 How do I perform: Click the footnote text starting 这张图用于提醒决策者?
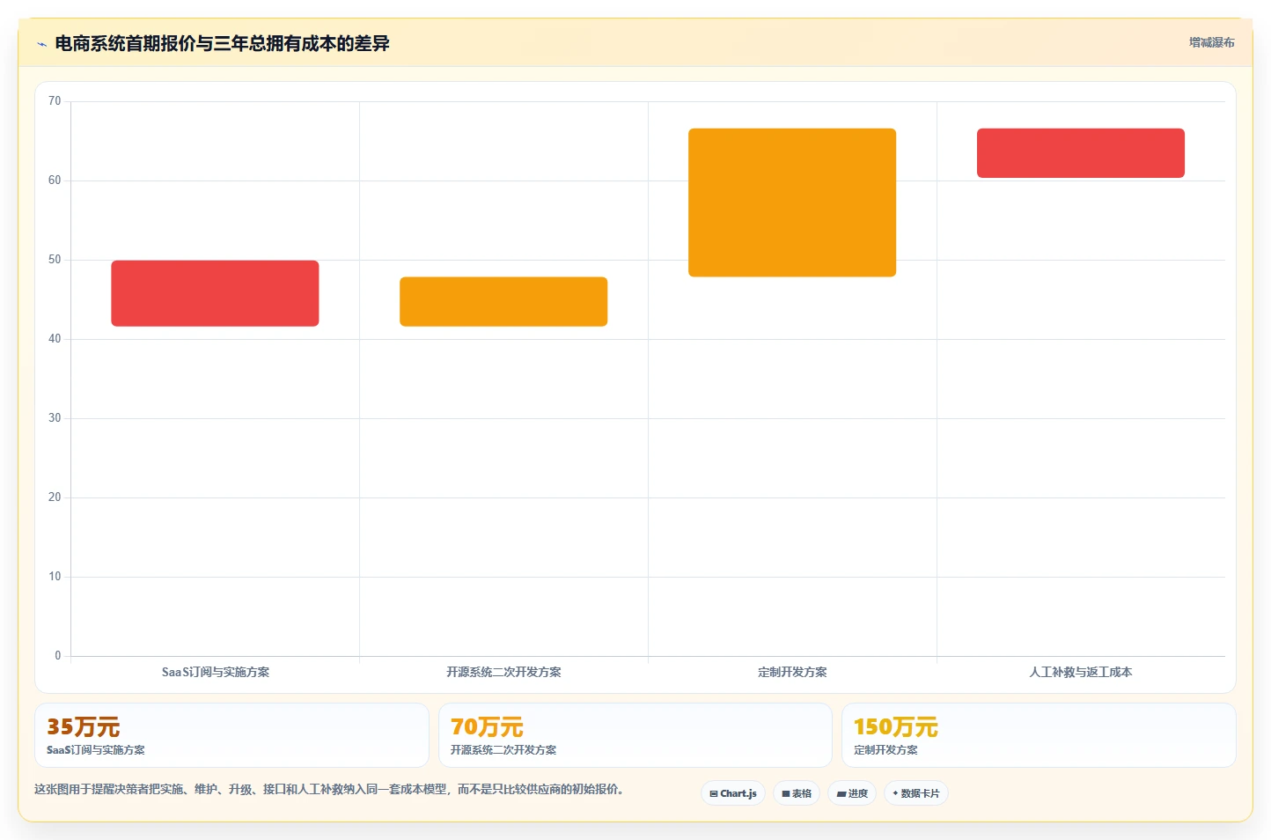pos(328,790)
